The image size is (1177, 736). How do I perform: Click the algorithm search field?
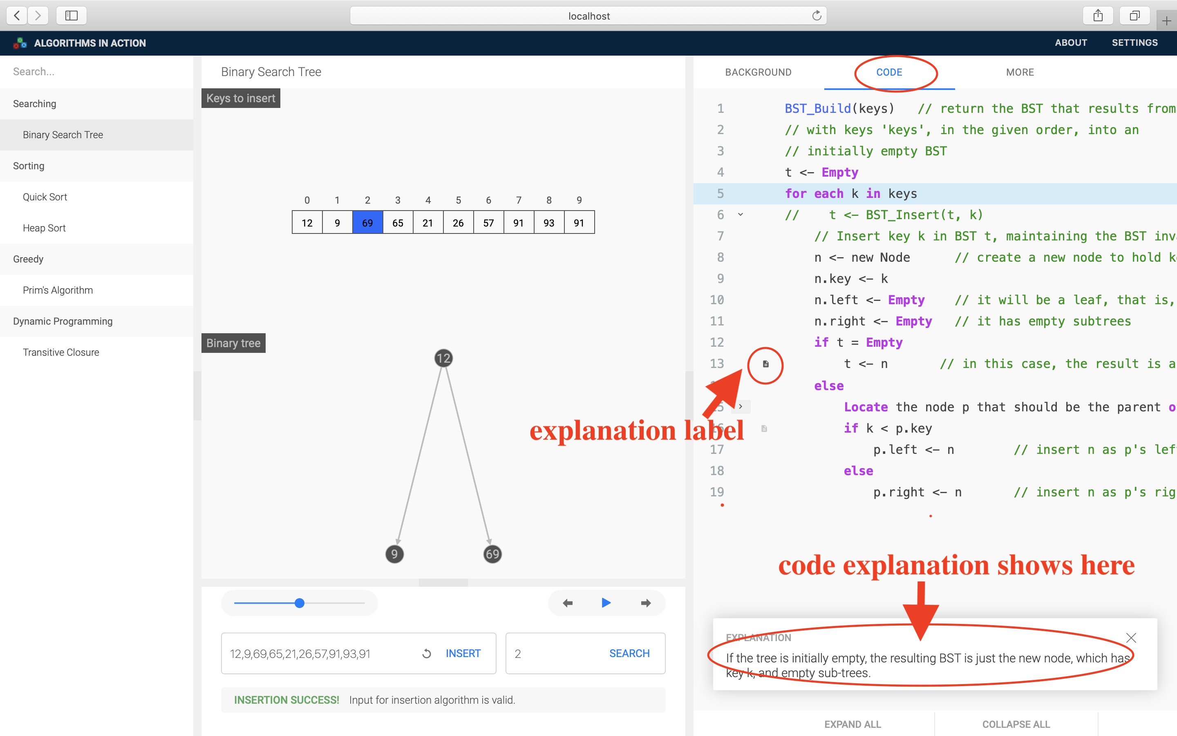click(96, 72)
